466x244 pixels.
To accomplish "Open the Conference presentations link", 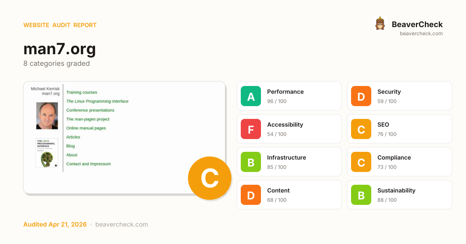I will (90, 110).
